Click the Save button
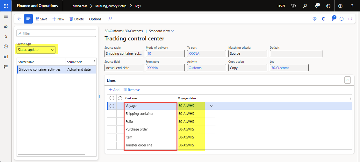The width and height of the screenshot is (360, 162). 41,19
